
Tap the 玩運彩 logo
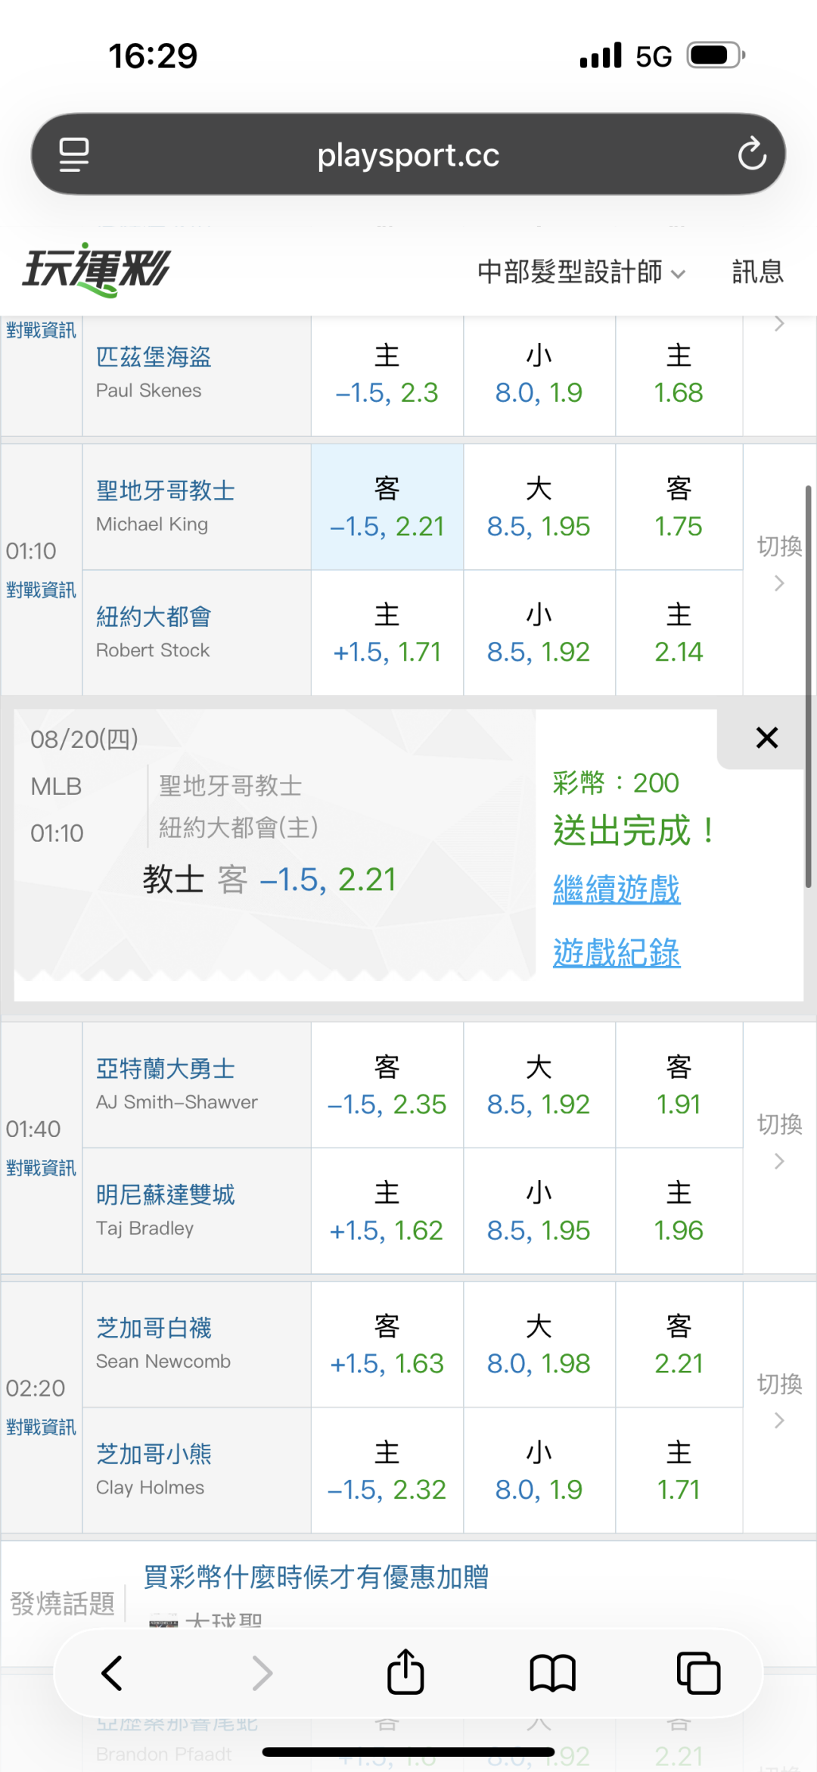97,269
